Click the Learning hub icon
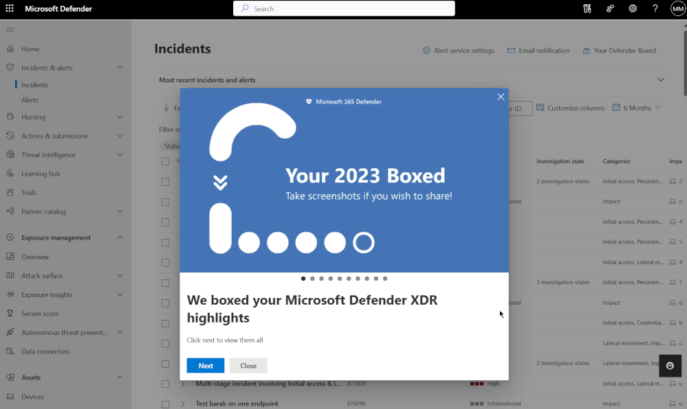 pyautogui.click(x=10, y=173)
